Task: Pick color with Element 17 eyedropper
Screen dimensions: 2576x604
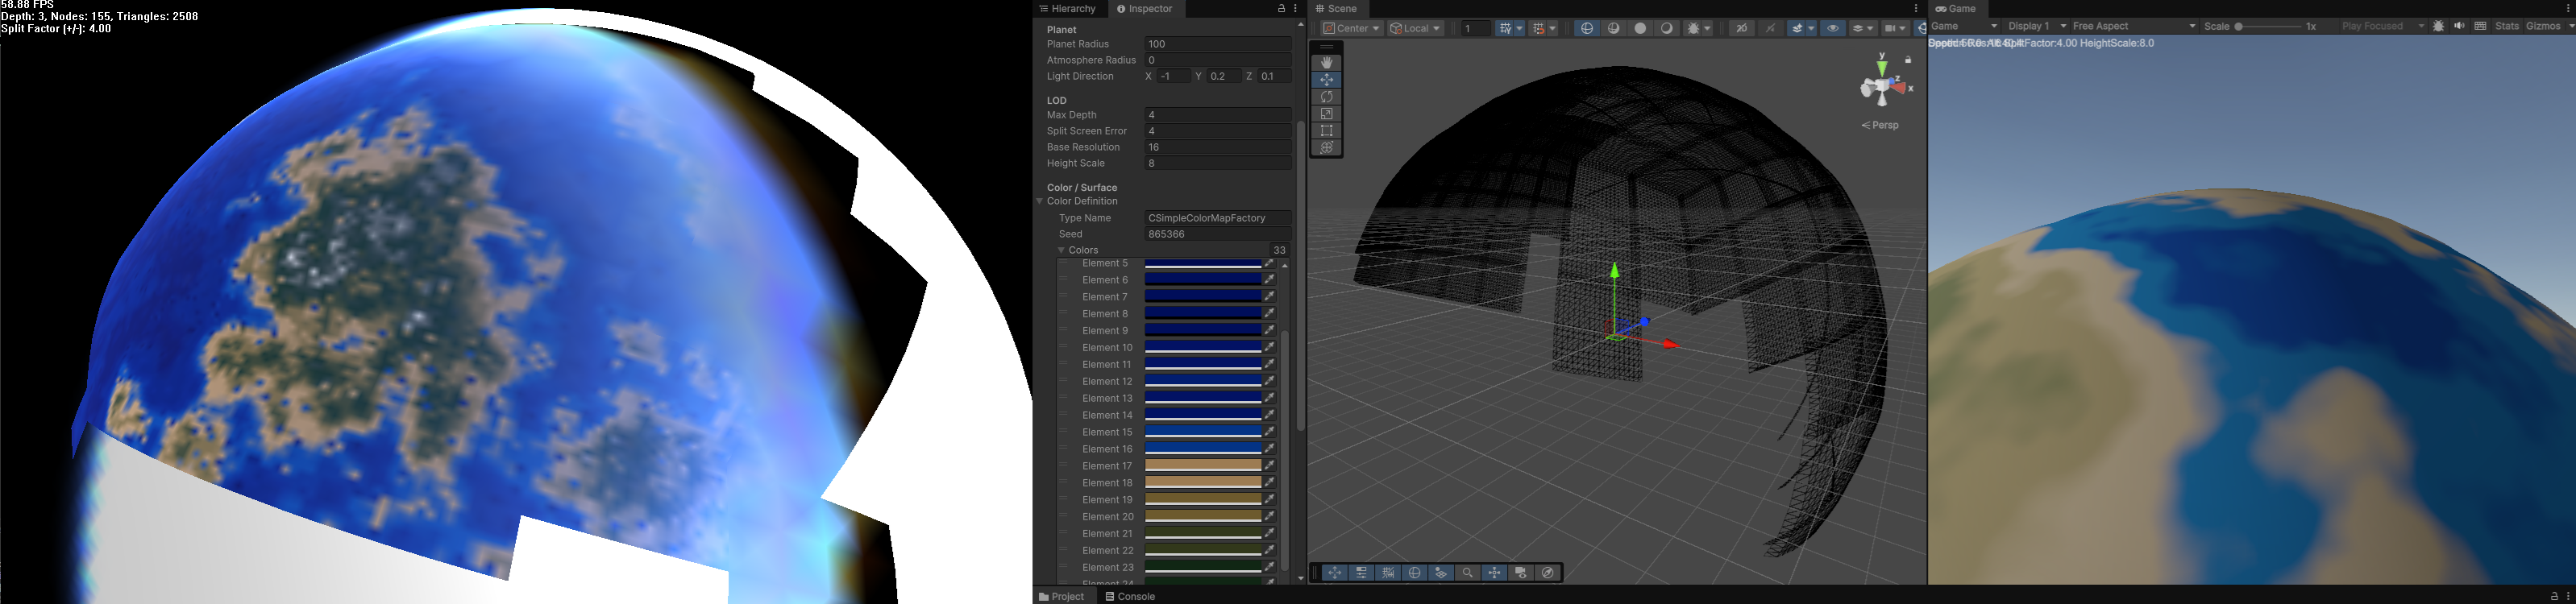Action: [1269, 465]
